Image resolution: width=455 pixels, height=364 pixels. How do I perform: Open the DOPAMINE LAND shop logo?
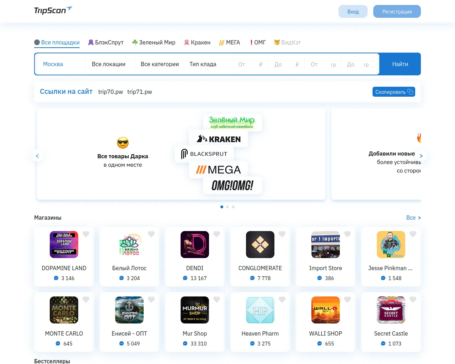[64, 245]
